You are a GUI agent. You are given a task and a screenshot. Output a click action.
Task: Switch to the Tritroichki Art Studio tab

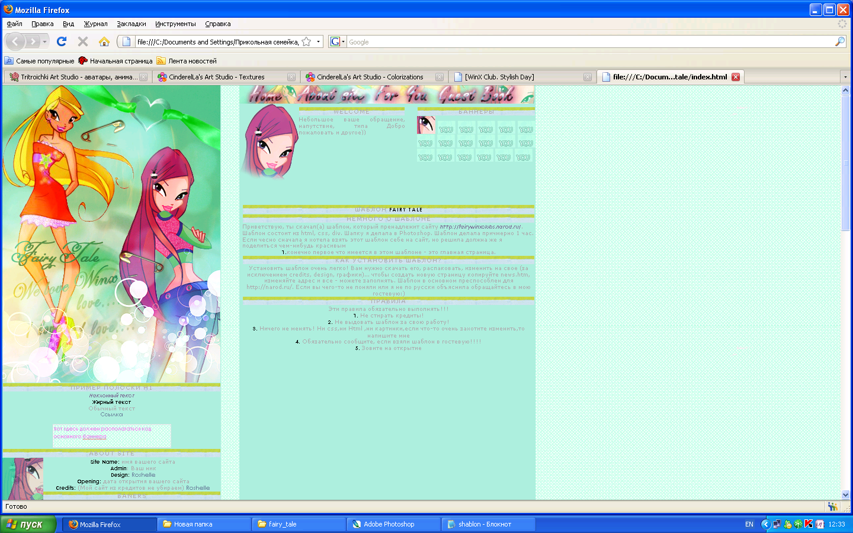coord(77,77)
